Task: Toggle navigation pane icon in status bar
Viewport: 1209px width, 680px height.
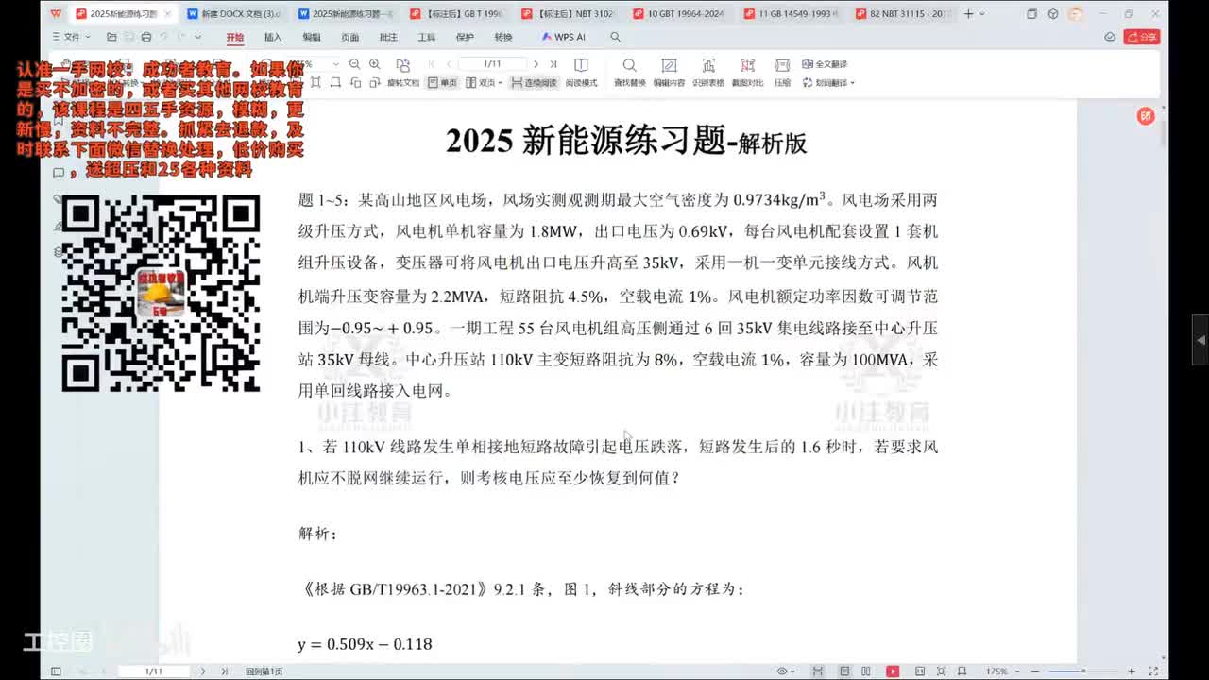Action: (x=56, y=671)
